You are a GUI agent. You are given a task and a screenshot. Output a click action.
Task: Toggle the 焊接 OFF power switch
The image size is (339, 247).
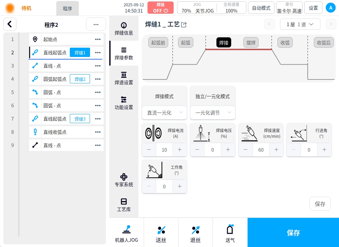click(x=161, y=8)
